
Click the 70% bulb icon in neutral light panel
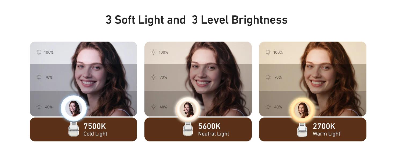(154, 77)
